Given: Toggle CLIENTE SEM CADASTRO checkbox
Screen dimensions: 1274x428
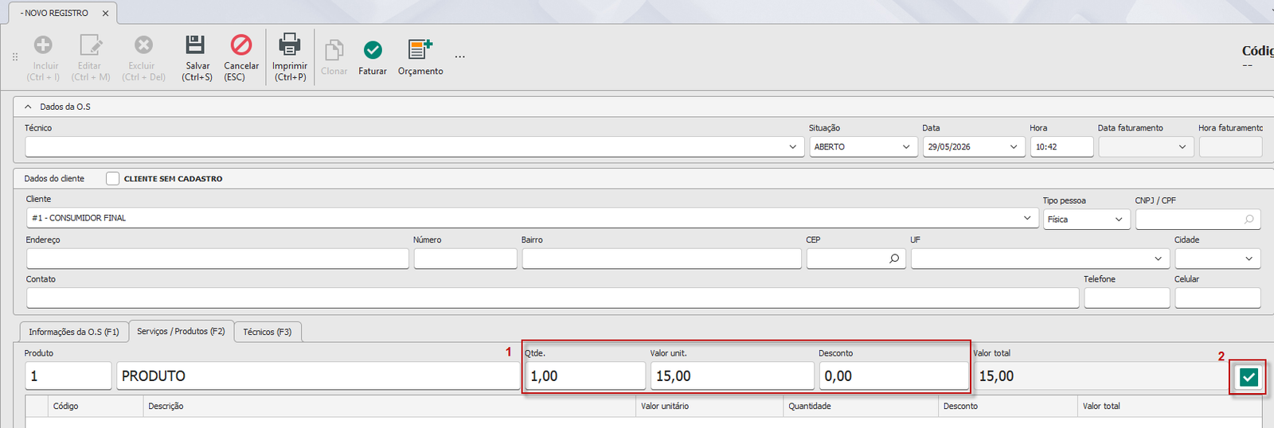Looking at the screenshot, I should [113, 179].
